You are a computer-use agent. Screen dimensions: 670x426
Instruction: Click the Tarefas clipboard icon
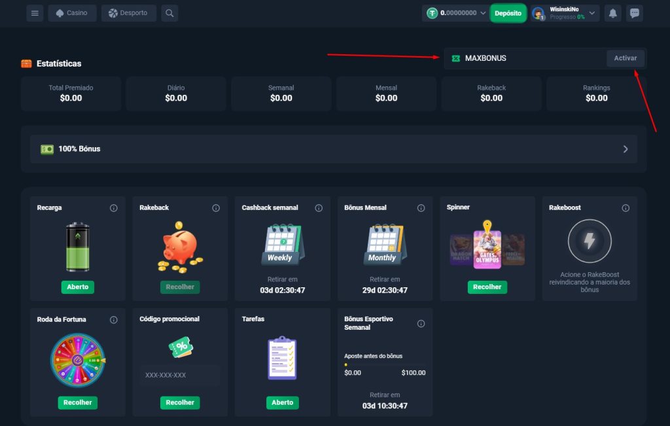(282, 358)
